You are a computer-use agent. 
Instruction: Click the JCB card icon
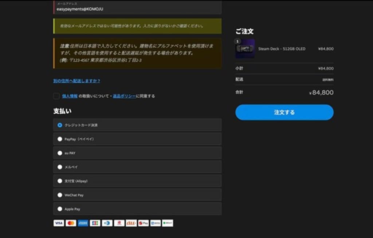point(95,223)
